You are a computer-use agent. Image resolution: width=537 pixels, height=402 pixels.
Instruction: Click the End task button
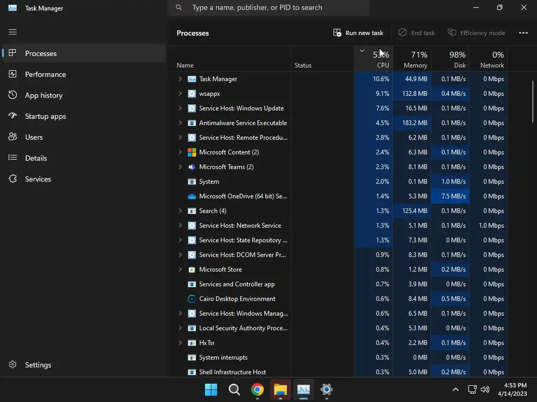(416, 33)
